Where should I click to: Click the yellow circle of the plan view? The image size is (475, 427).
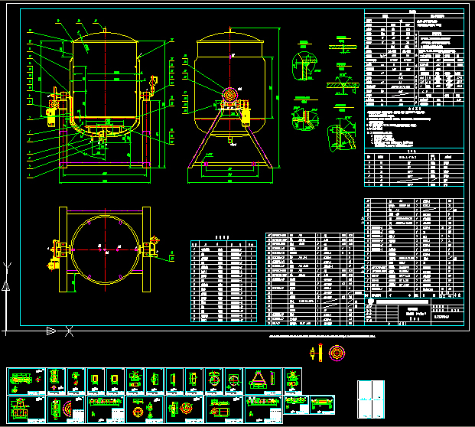[106, 248]
